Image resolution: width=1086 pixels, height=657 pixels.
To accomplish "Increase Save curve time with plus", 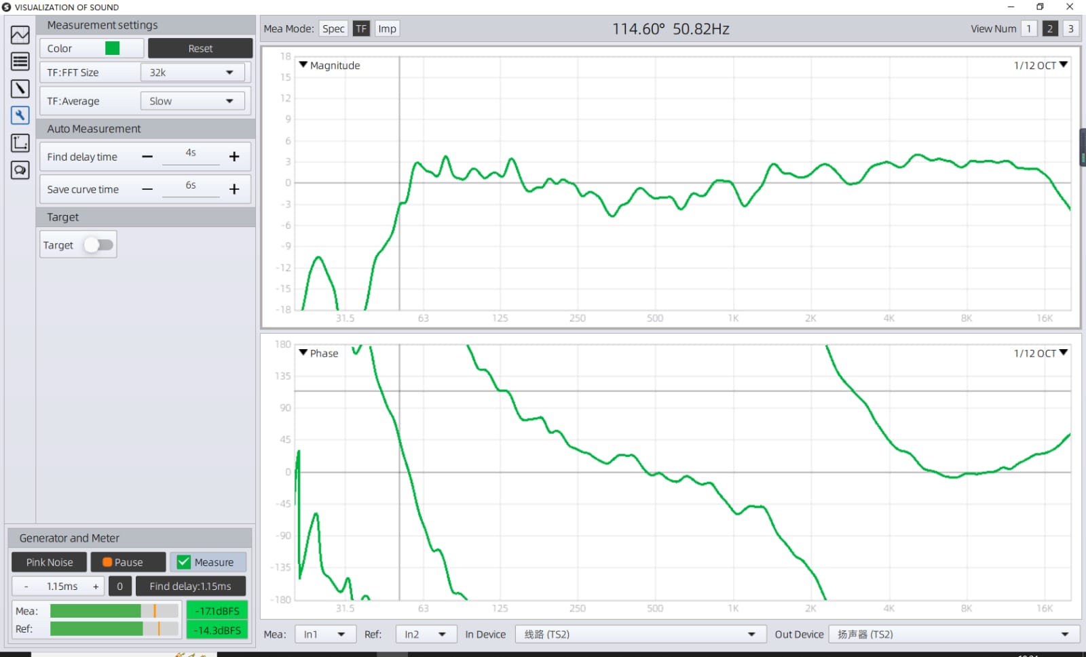I will [x=234, y=189].
